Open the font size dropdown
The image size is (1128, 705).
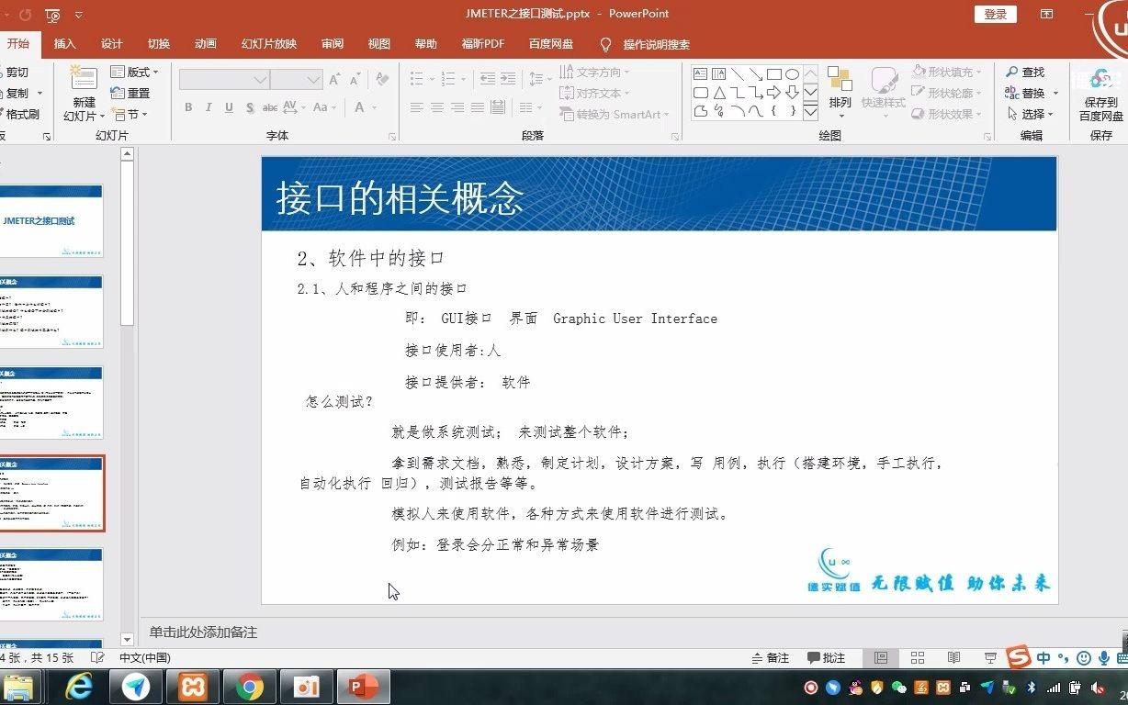[x=312, y=80]
